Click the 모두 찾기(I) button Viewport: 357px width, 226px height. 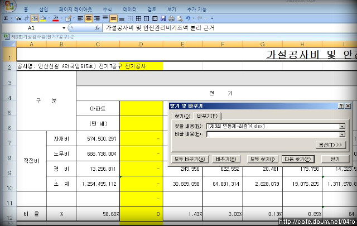click(x=263, y=159)
